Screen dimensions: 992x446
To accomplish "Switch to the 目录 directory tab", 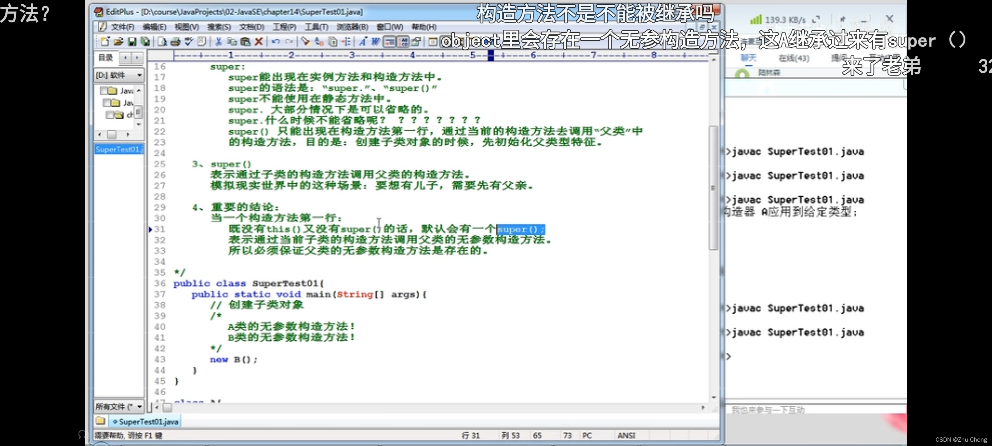I will 105,58.
